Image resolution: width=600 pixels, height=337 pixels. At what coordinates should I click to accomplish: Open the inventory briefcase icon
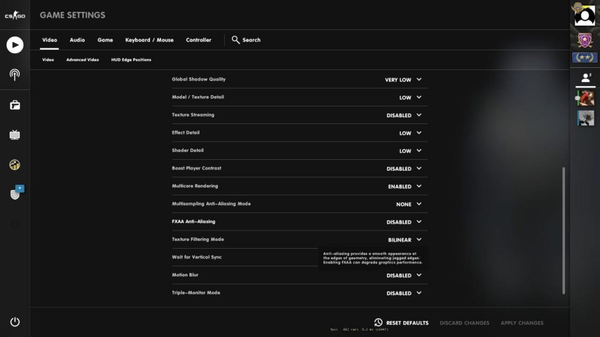pyautogui.click(x=15, y=105)
